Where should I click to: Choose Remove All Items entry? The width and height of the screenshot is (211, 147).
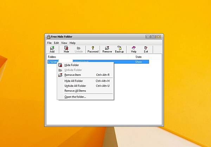pyautogui.click(x=85, y=91)
